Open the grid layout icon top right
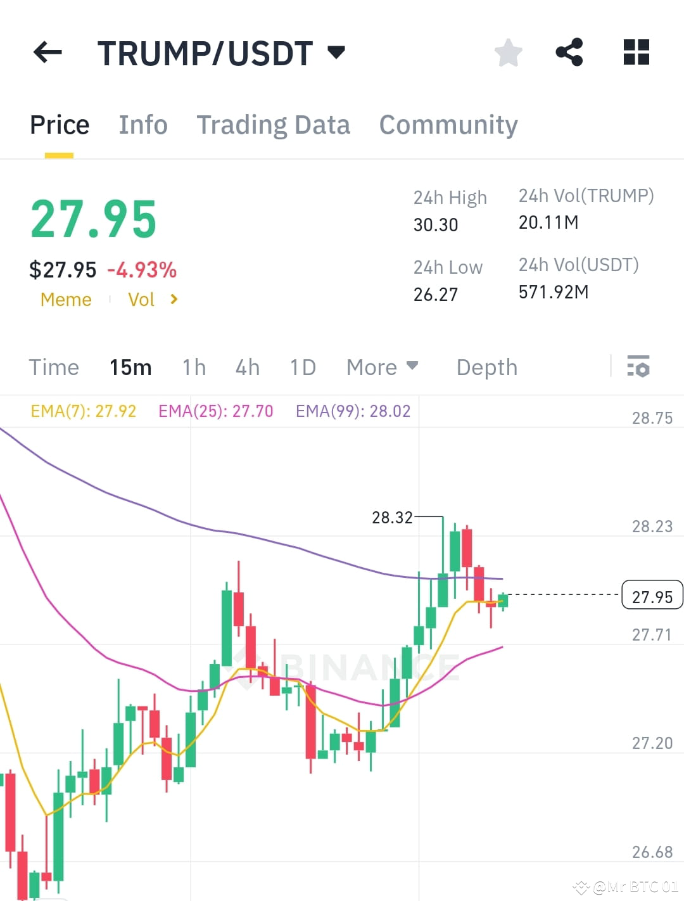The image size is (684, 901). (x=636, y=53)
